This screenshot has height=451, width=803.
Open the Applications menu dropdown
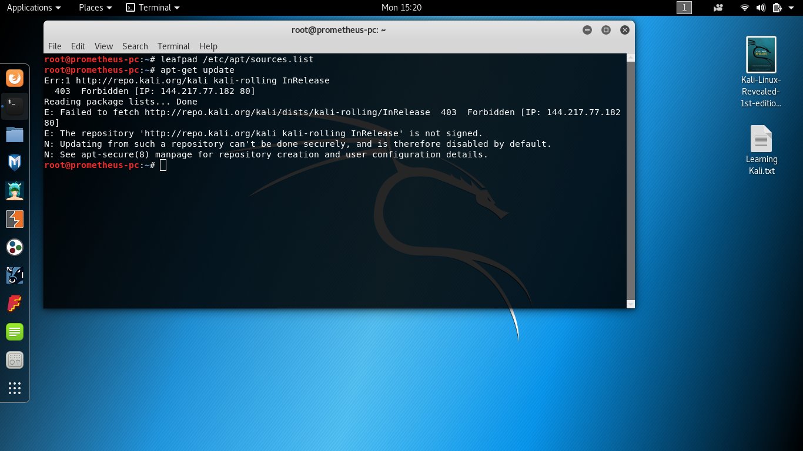[34, 8]
